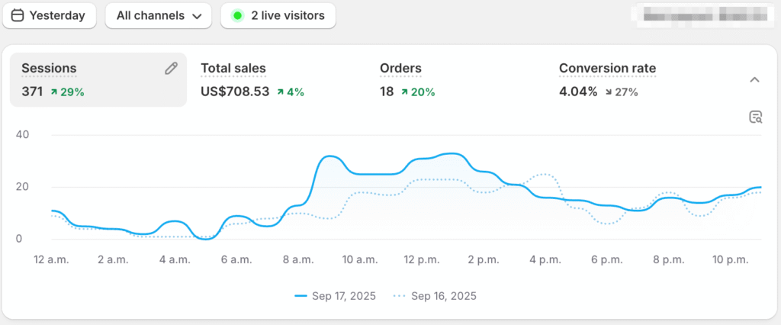
Task: Select the Total sales metric tab
Action: click(x=233, y=69)
